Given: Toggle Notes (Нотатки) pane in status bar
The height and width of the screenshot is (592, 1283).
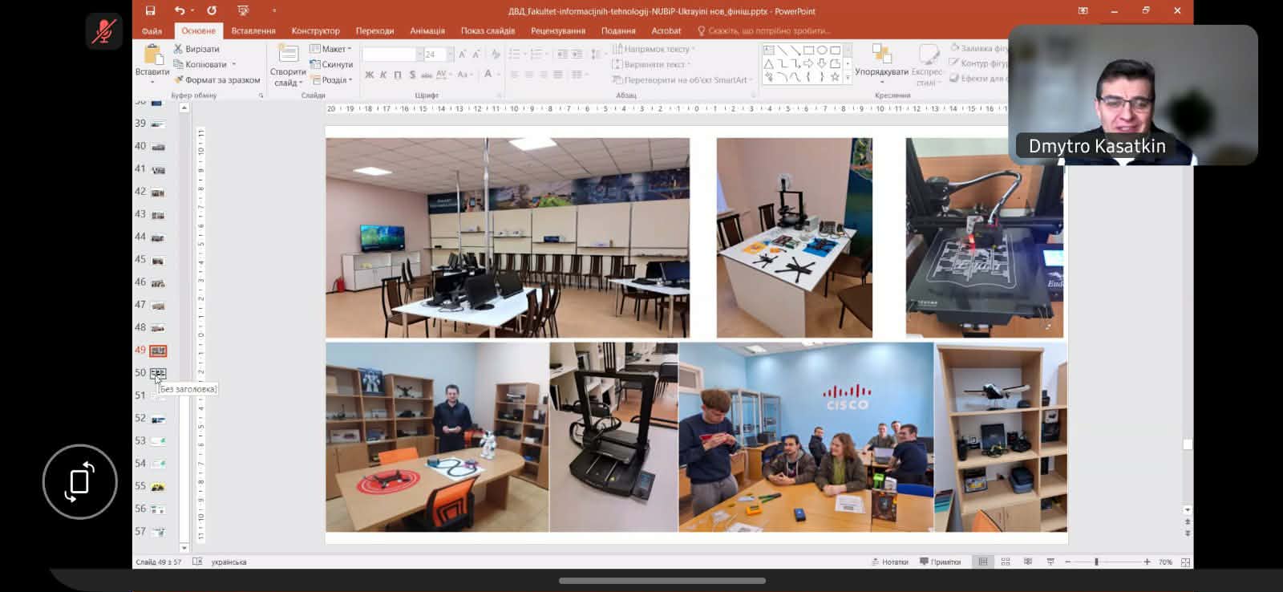Looking at the screenshot, I should 890,562.
